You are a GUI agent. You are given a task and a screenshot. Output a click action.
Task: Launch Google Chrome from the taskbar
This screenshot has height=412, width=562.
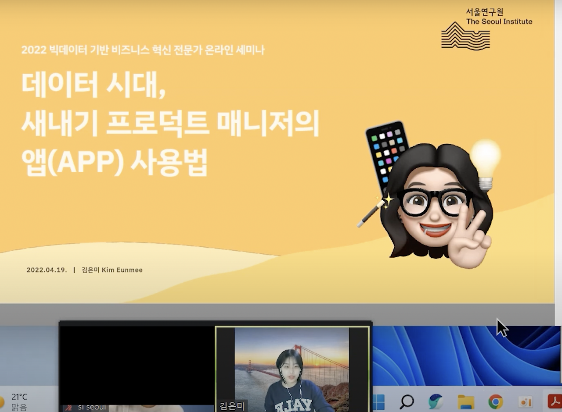coord(496,401)
